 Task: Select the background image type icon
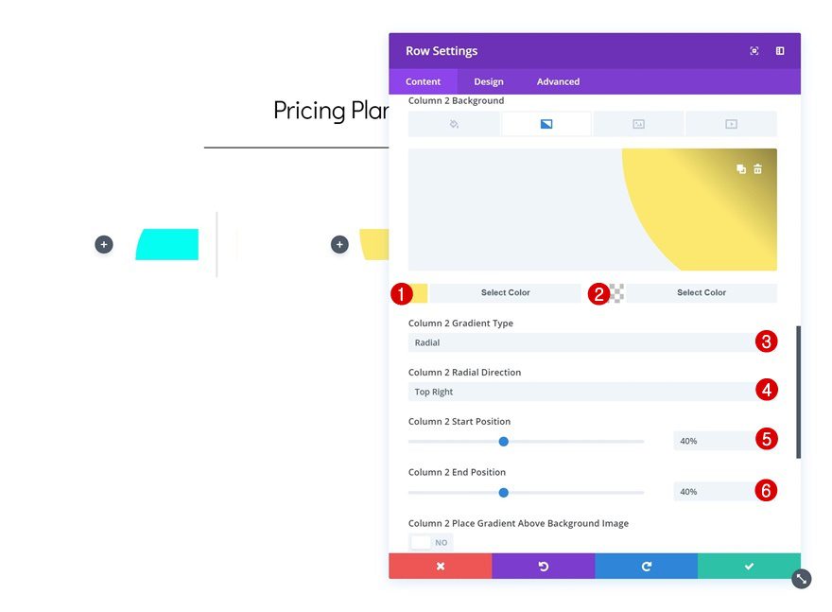click(x=637, y=123)
